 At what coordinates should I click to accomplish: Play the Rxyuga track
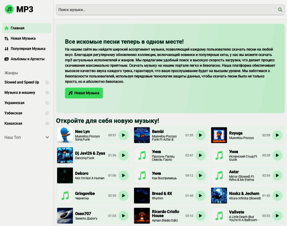coord(278,135)
